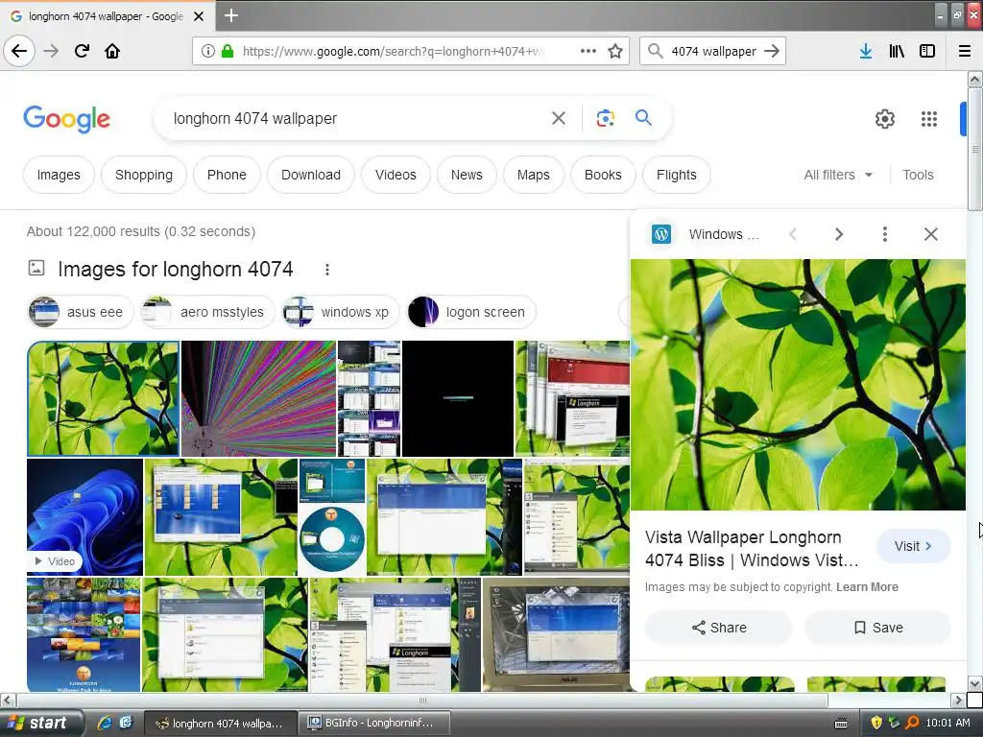This screenshot has width=983, height=737.
Task: Filter images by windows xp chip
Action: tap(341, 312)
